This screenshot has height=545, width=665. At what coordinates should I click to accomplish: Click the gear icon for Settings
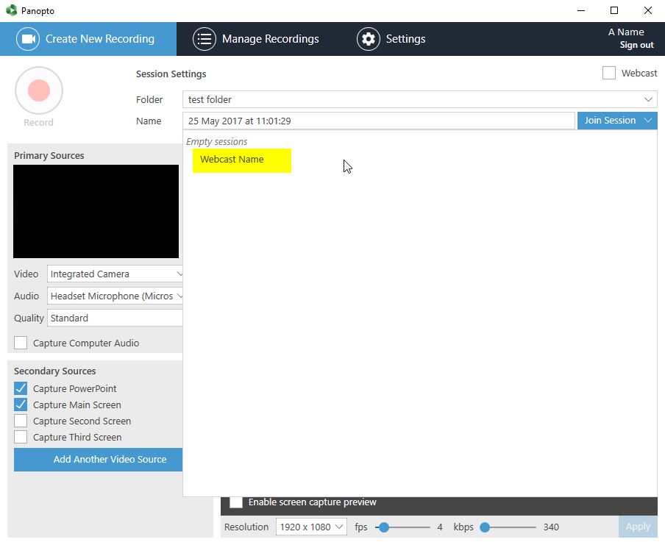(369, 39)
